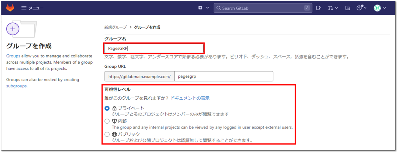The width and height of the screenshot is (398, 153).
Task: Click the グループを作成 breadcrumb item
Action: [147, 27]
